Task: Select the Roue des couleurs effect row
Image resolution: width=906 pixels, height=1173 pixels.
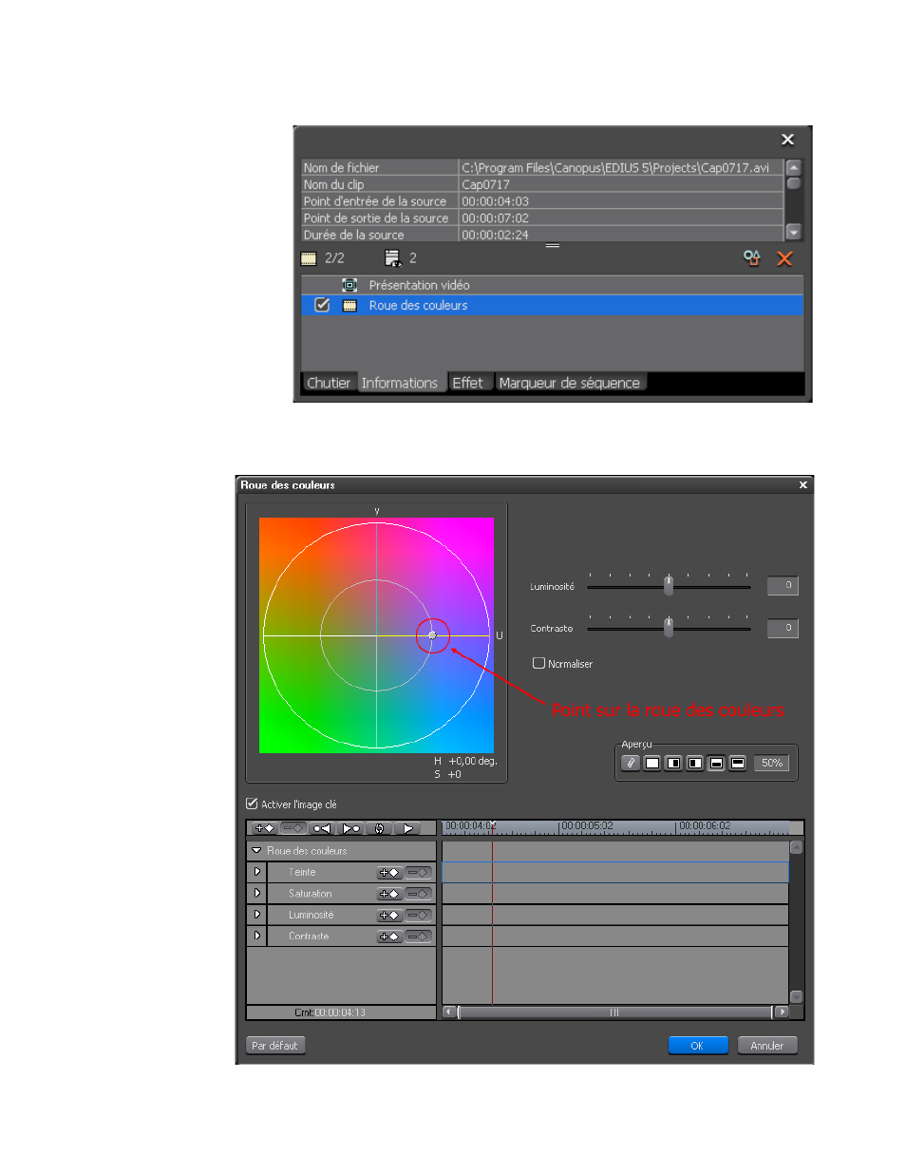Action: (x=553, y=305)
